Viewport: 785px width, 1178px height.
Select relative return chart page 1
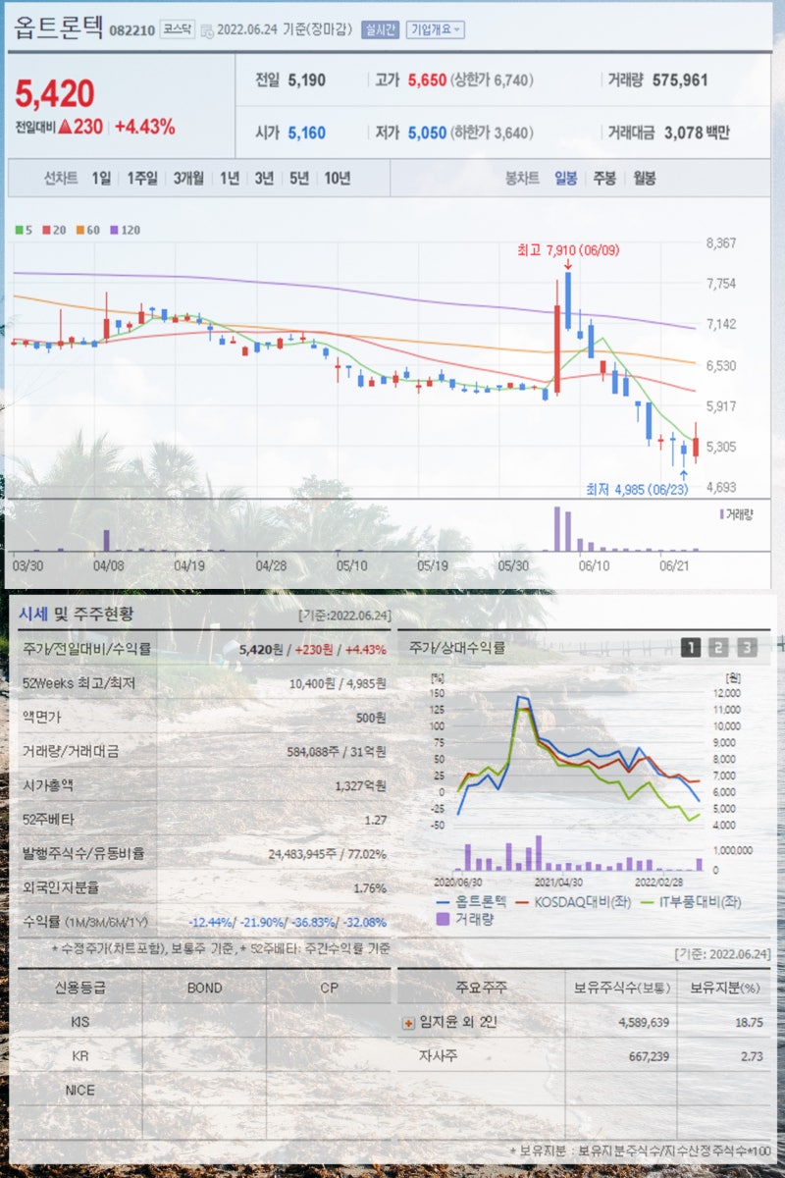pyautogui.click(x=691, y=647)
